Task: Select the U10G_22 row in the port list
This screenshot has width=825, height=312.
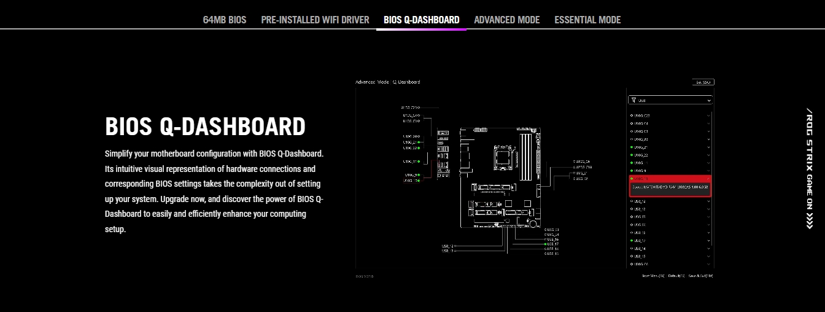Action: click(x=670, y=155)
